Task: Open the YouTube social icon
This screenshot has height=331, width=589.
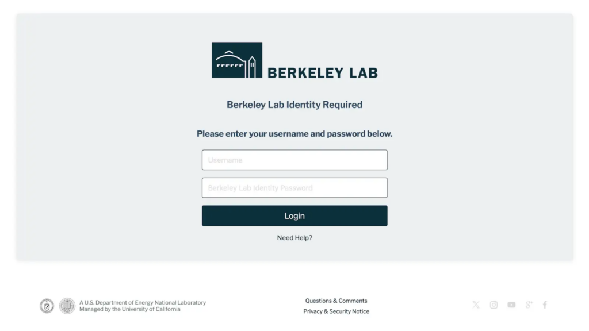Action: click(511, 305)
